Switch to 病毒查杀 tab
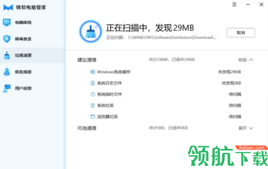The image size is (268, 169). click(x=23, y=39)
